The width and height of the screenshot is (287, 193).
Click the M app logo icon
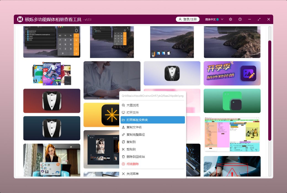[x=20, y=19]
